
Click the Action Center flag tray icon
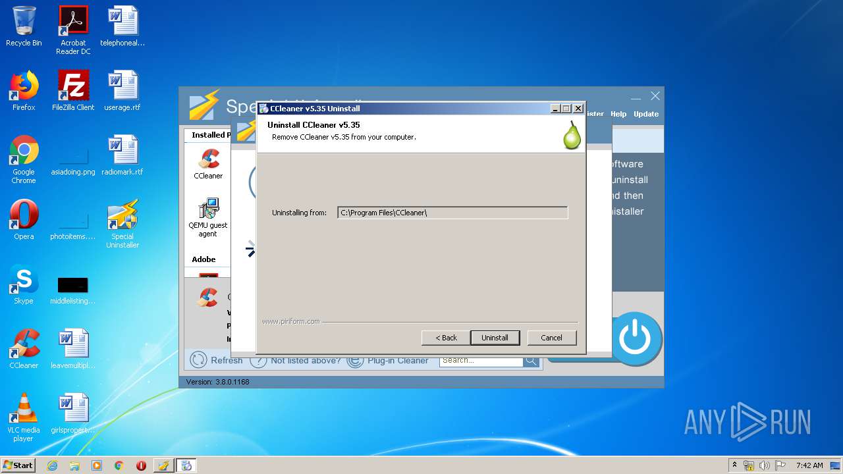tap(781, 465)
